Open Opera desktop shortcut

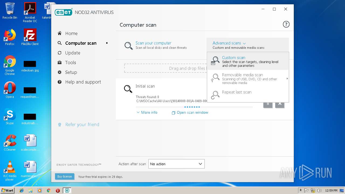10,90
